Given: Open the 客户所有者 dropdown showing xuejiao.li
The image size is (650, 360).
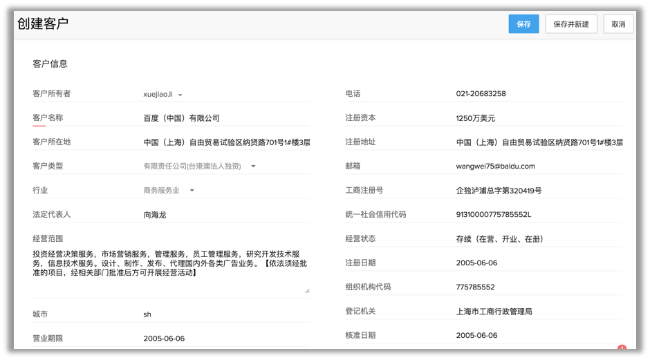Looking at the screenshot, I should click(x=163, y=95).
